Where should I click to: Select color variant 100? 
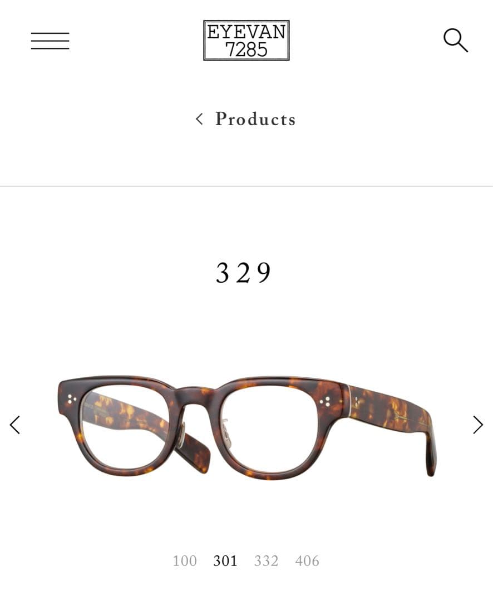point(184,561)
